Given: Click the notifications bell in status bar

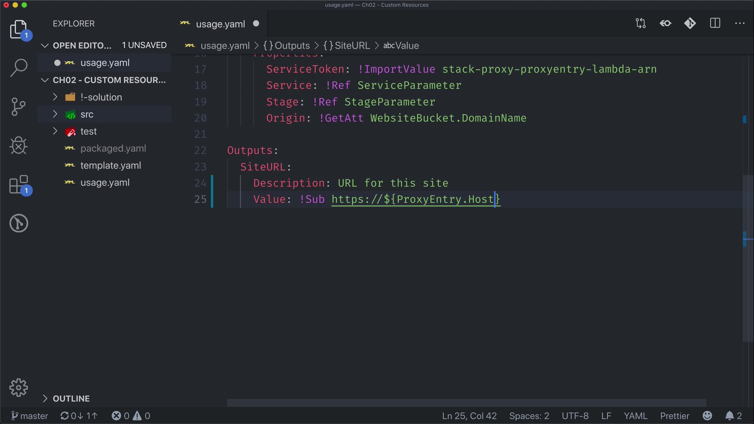Looking at the screenshot, I should tap(729, 416).
